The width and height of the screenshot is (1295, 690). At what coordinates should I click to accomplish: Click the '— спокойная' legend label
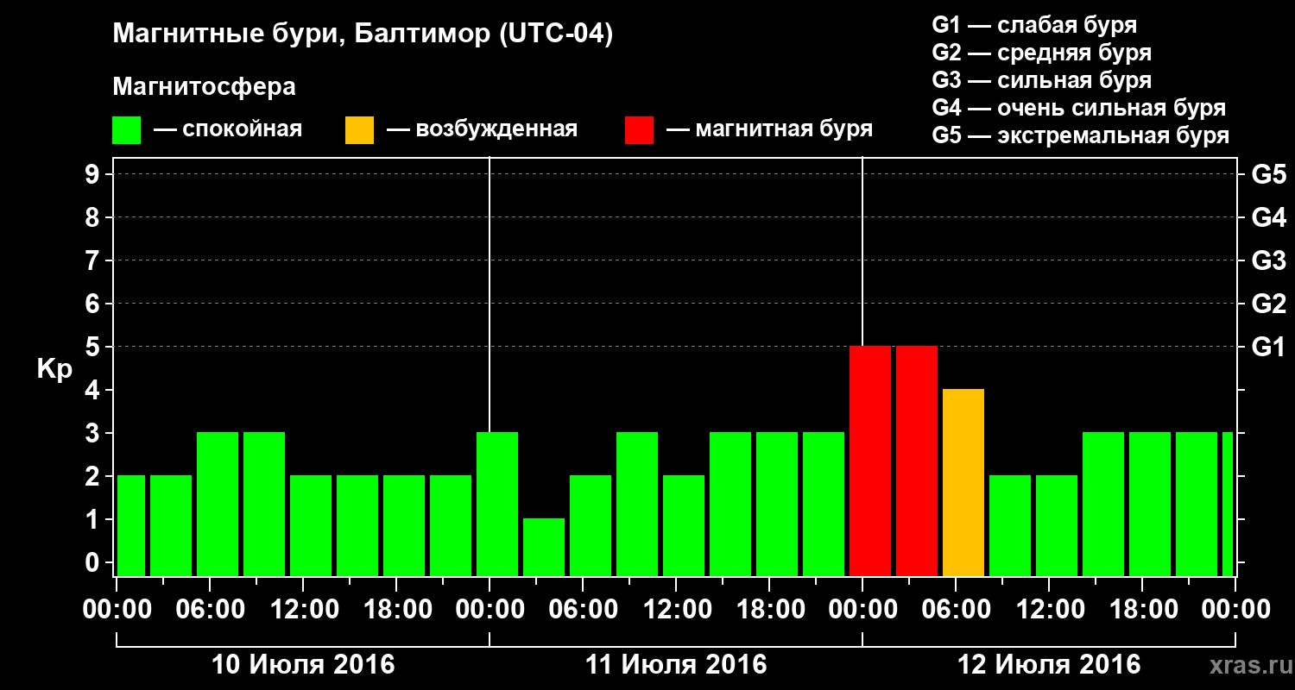(x=228, y=130)
